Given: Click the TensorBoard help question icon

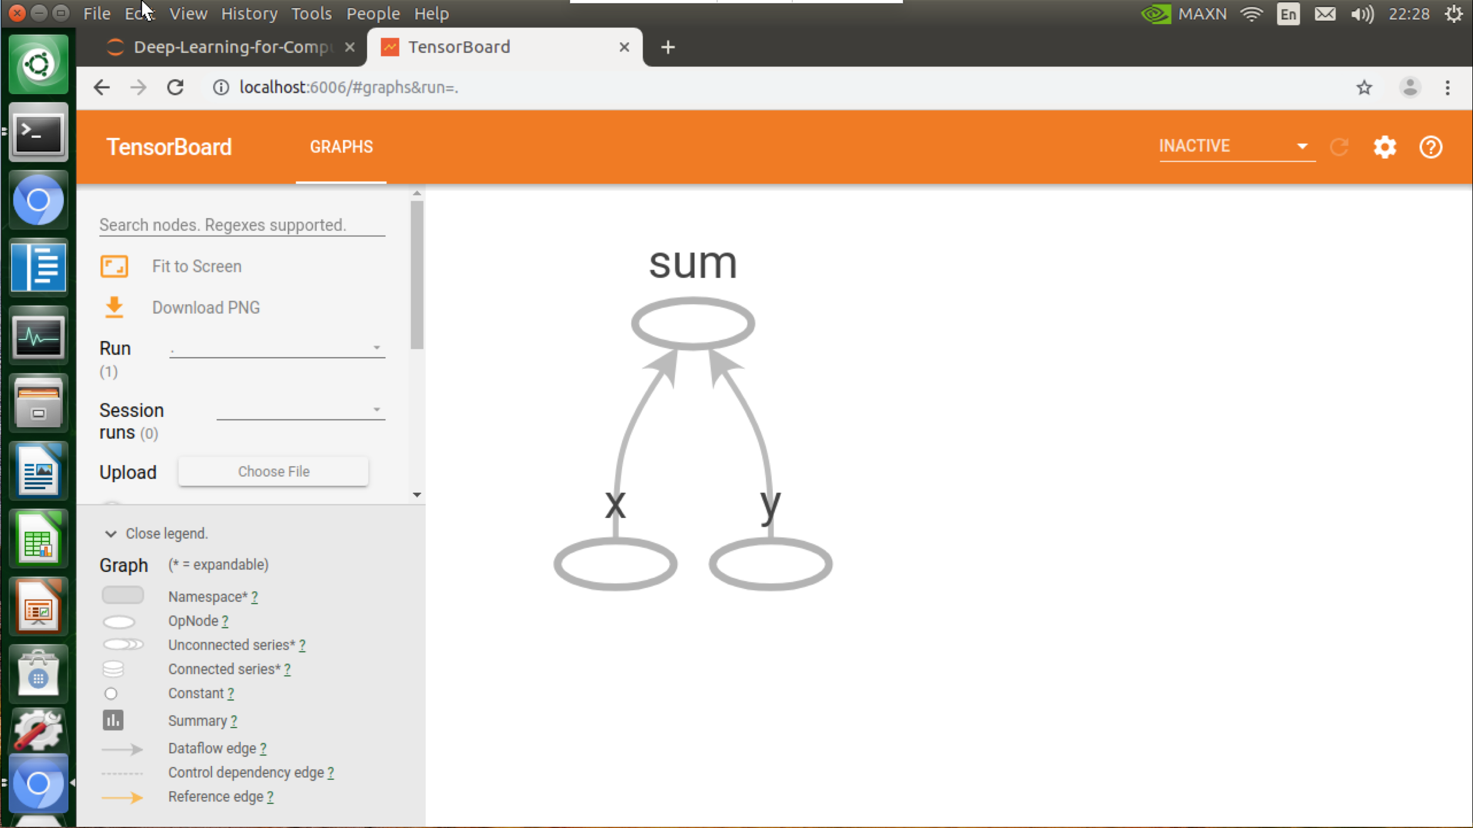Looking at the screenshot, I should pos(1431,147).
